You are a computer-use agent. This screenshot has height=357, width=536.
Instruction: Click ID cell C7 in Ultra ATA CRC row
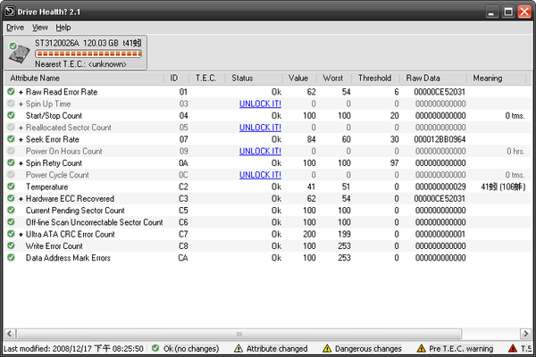pos(183,234)
